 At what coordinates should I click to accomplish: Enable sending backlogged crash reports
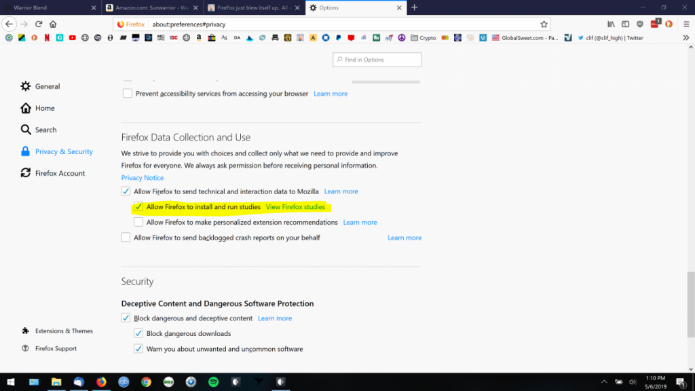126,238
